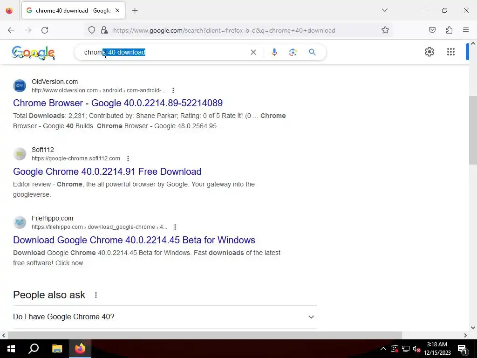Click the OldVersion.com site favicon
Viewport: 477px width, 358px height.
pos(20,86)
